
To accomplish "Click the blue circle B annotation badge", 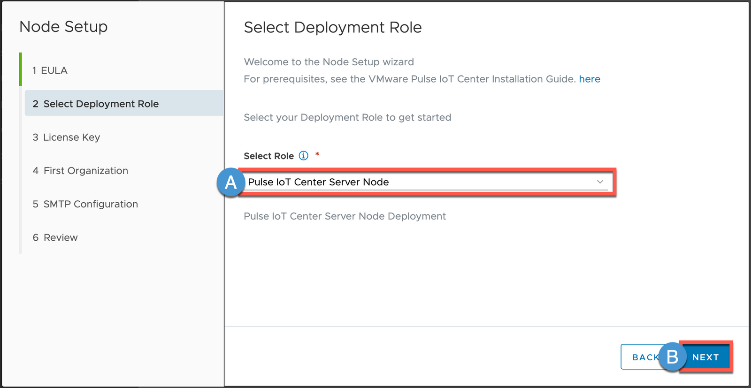I will pos(672,357).
